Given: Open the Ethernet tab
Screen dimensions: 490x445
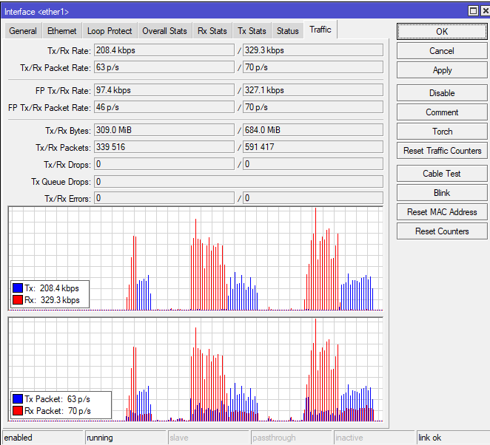Looking at the screenshot, I should (x=62, y=31).
